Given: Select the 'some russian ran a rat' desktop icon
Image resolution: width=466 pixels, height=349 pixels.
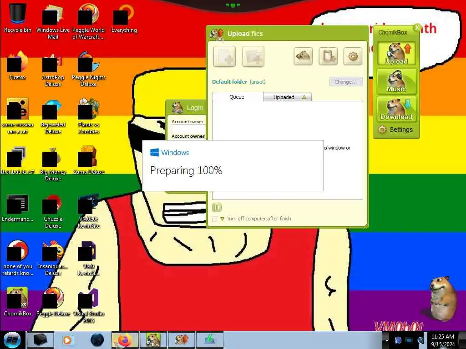Looking at the screenshot, I should pyautogui.click(x=18, y=116).
